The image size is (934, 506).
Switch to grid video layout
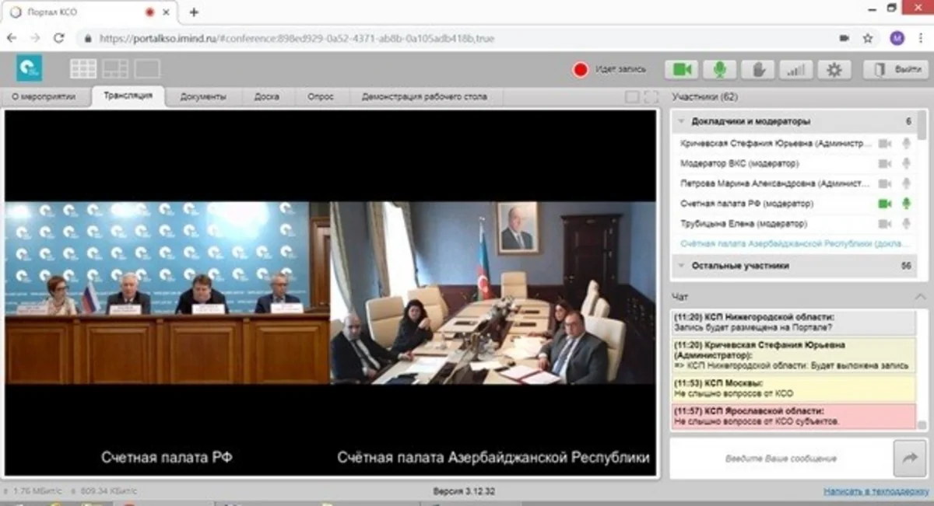pos(83,69)
